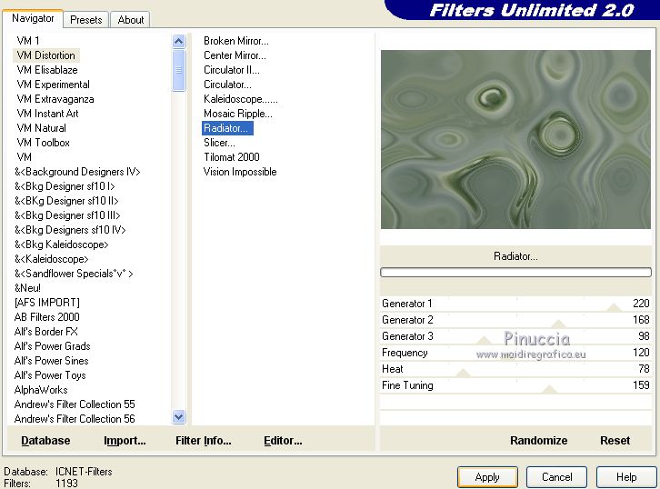The image size is (660, 489).
Task: Select &<Sandflower Specials"v"> category
Action: coord(74,274)
